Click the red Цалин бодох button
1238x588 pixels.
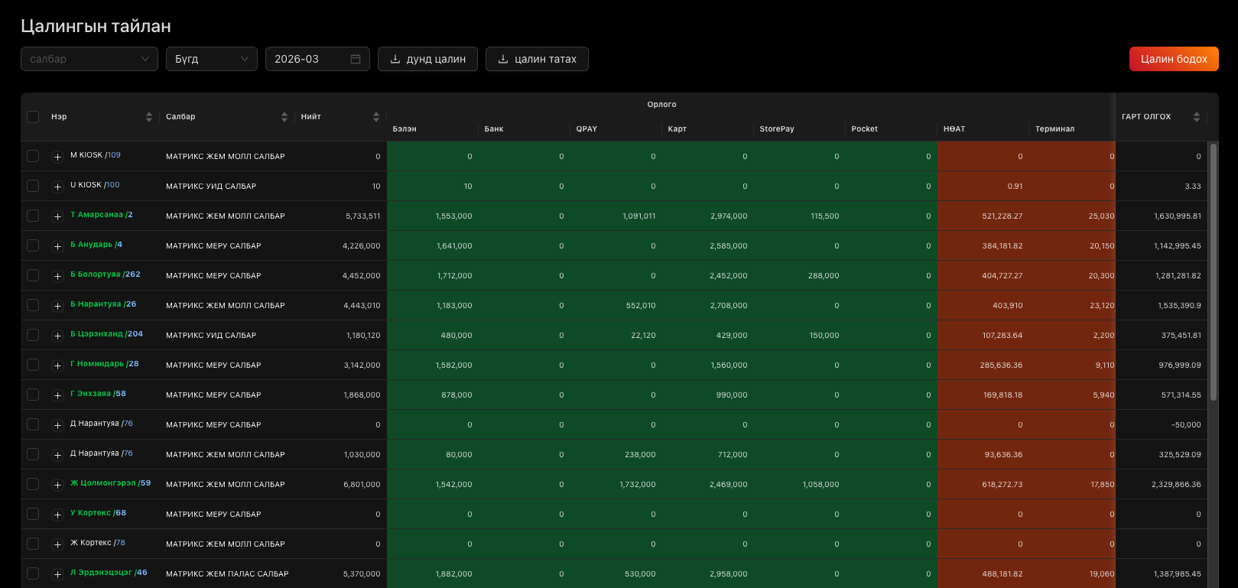click(1174, 59)
